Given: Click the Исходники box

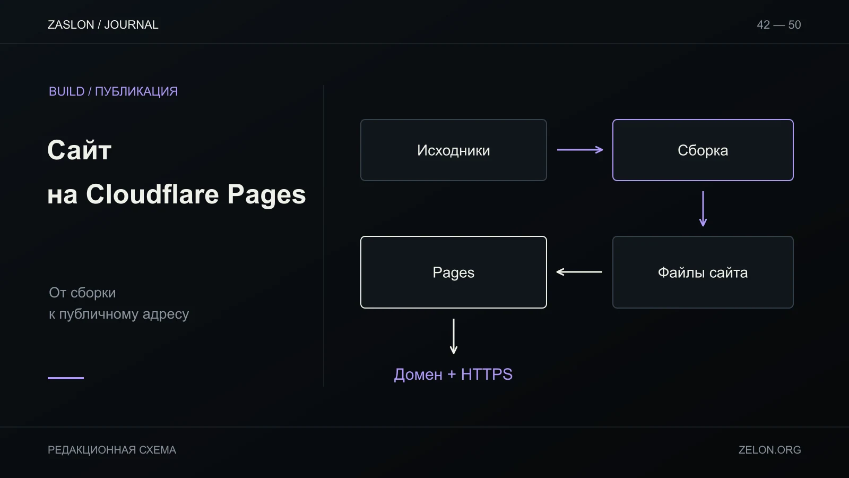Looking at the screenshot, I should 454,150.
